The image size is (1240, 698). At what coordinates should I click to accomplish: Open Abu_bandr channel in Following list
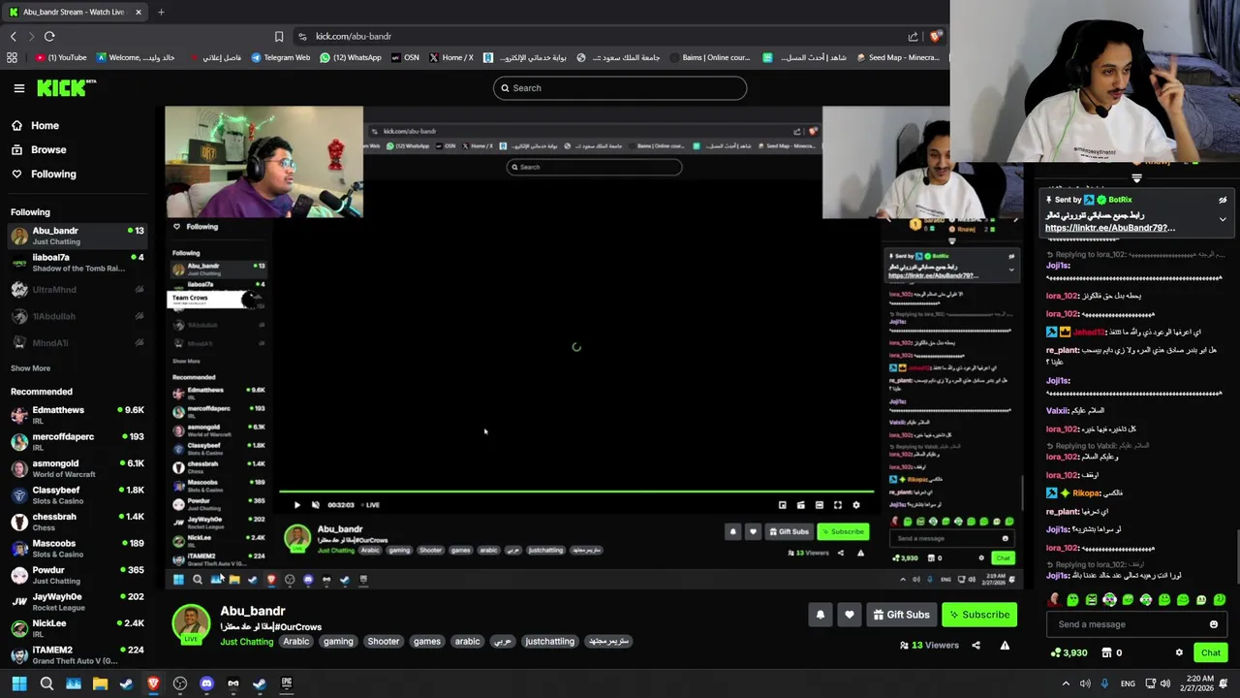click(77, 236)
